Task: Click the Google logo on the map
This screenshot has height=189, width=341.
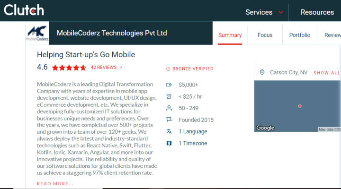Action: [265, 128]
